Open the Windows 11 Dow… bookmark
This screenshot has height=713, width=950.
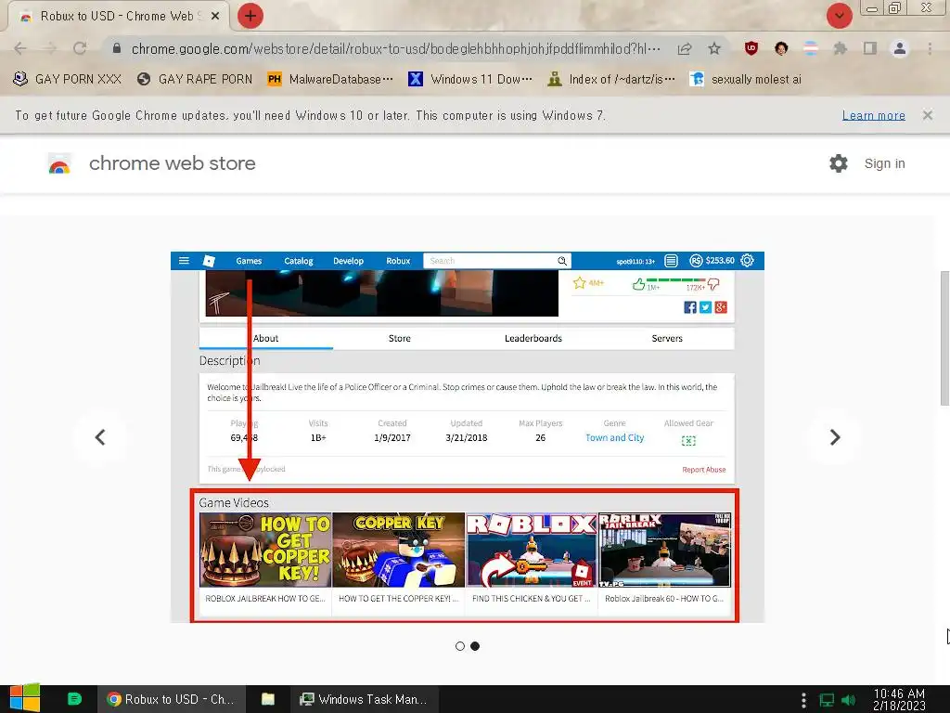[x=470, y=80]
